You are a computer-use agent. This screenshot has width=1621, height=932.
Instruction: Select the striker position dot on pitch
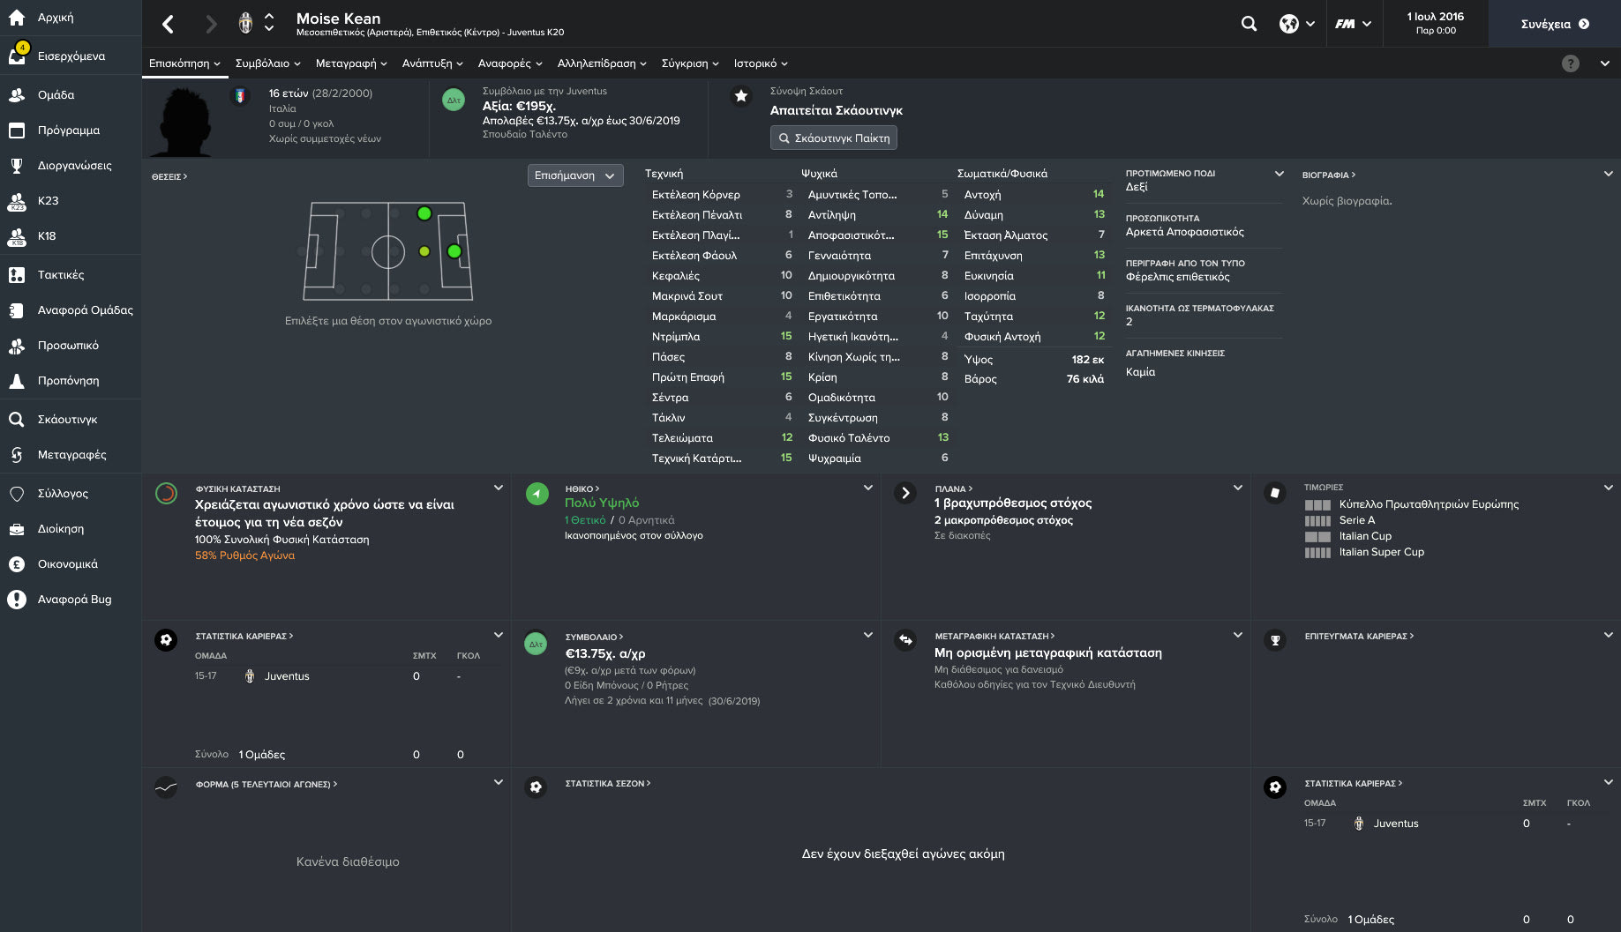(454, 251)
